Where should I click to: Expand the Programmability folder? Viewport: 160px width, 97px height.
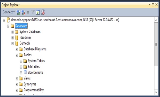17,90
